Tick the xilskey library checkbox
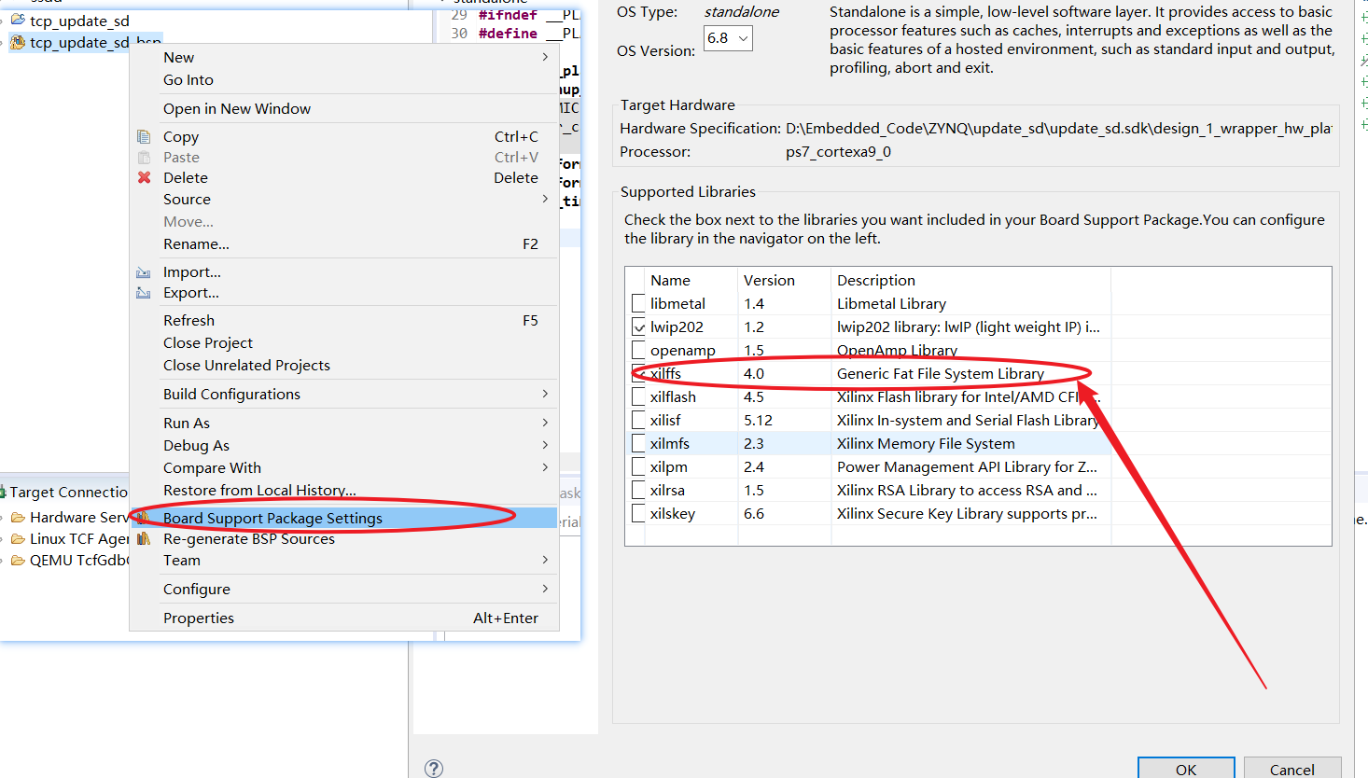Viewport: 1368px width, 778px height. 638,513
